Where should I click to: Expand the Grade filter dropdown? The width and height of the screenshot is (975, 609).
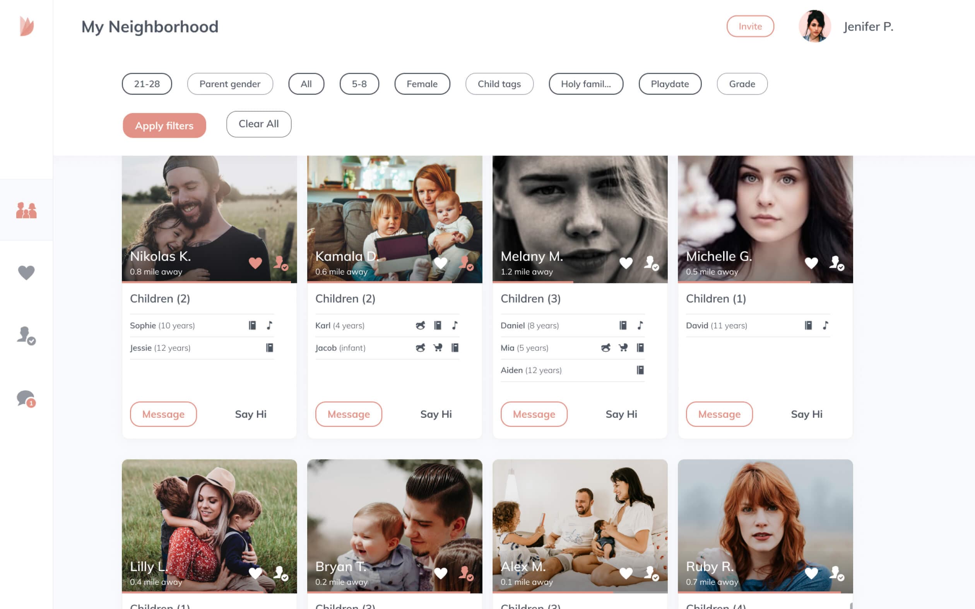(x=742, y=84)
